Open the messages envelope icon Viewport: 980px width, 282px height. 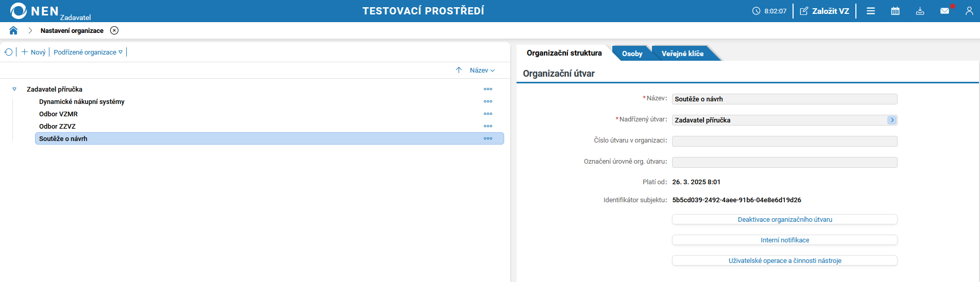tap(945, 11)
